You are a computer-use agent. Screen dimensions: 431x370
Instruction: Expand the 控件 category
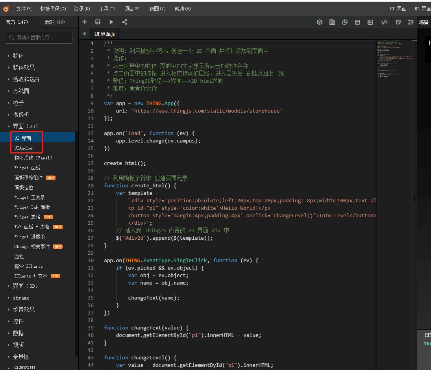(x=18, y=321)
